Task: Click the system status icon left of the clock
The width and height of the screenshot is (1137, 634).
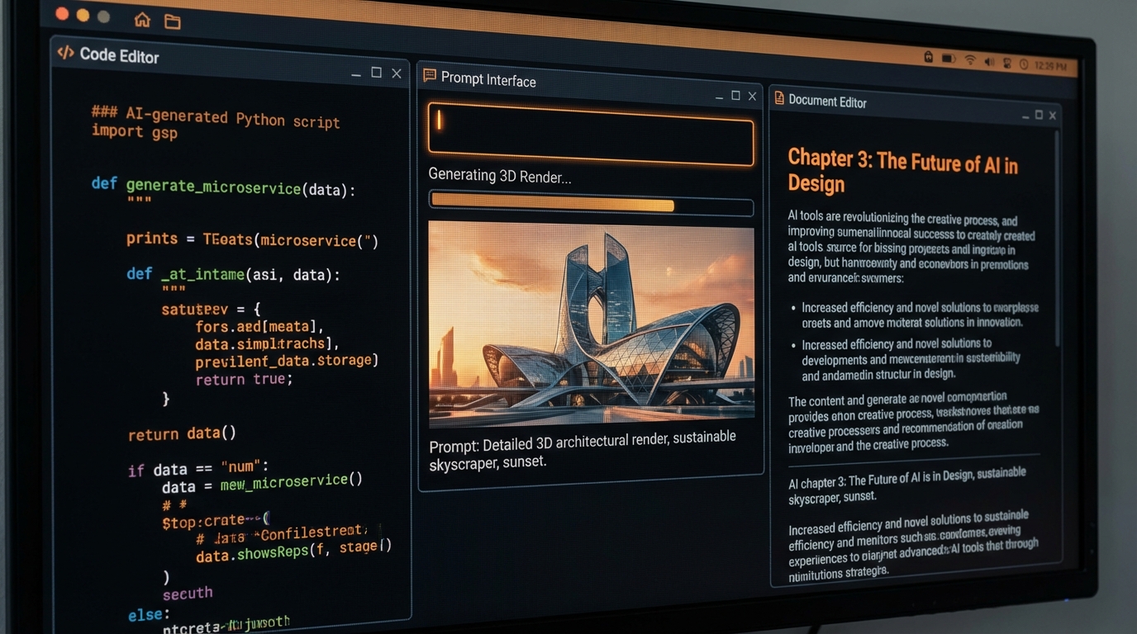Action: pyautogui.click(x=1007, y=61)
